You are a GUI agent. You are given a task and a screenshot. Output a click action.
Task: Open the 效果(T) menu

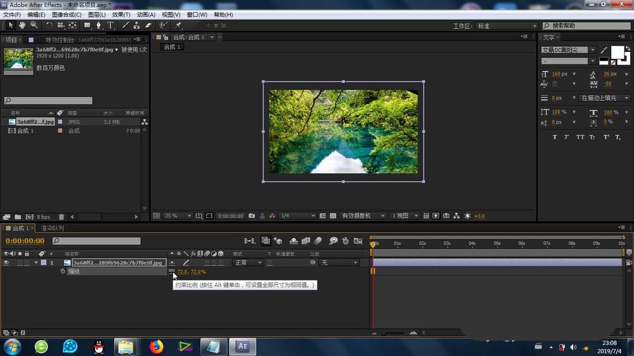point(120,15)
